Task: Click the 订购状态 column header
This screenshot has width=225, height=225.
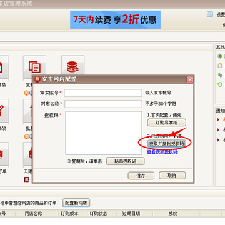Action: click(x=98, y=214)
